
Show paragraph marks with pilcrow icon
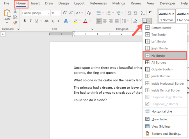pyautogui.click(x=150, y=13)
